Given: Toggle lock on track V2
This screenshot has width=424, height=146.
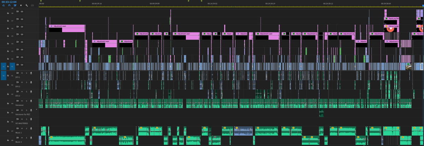Looking at the screenshot, I should [x=8, y=58].
